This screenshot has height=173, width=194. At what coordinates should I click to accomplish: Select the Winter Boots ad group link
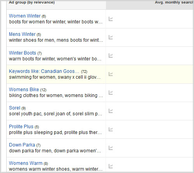(x=22, y=53)
